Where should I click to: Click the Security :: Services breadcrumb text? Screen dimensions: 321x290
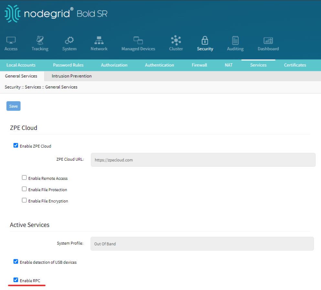[23, 87]
